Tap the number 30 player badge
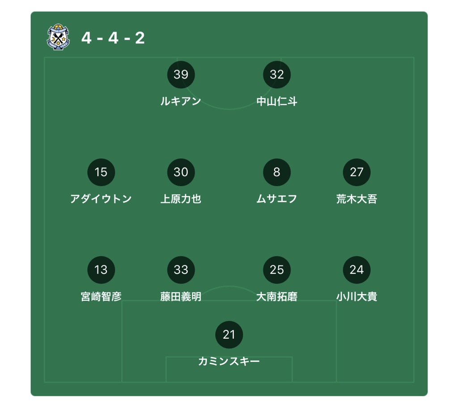This screenshot has height=412, width=458. click(181, 172)
